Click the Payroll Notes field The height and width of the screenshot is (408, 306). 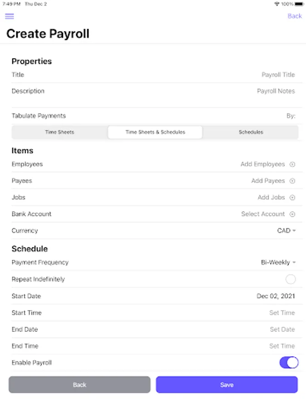[x=276, y=91]
